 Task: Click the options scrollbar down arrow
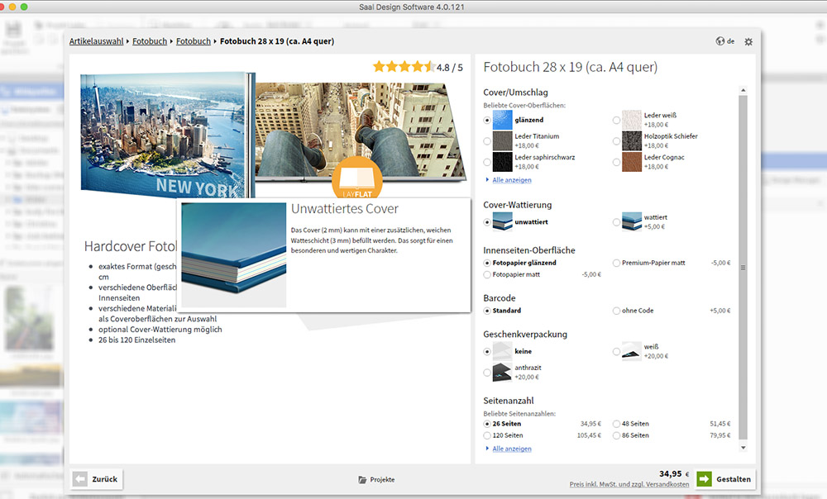[743, 448]
